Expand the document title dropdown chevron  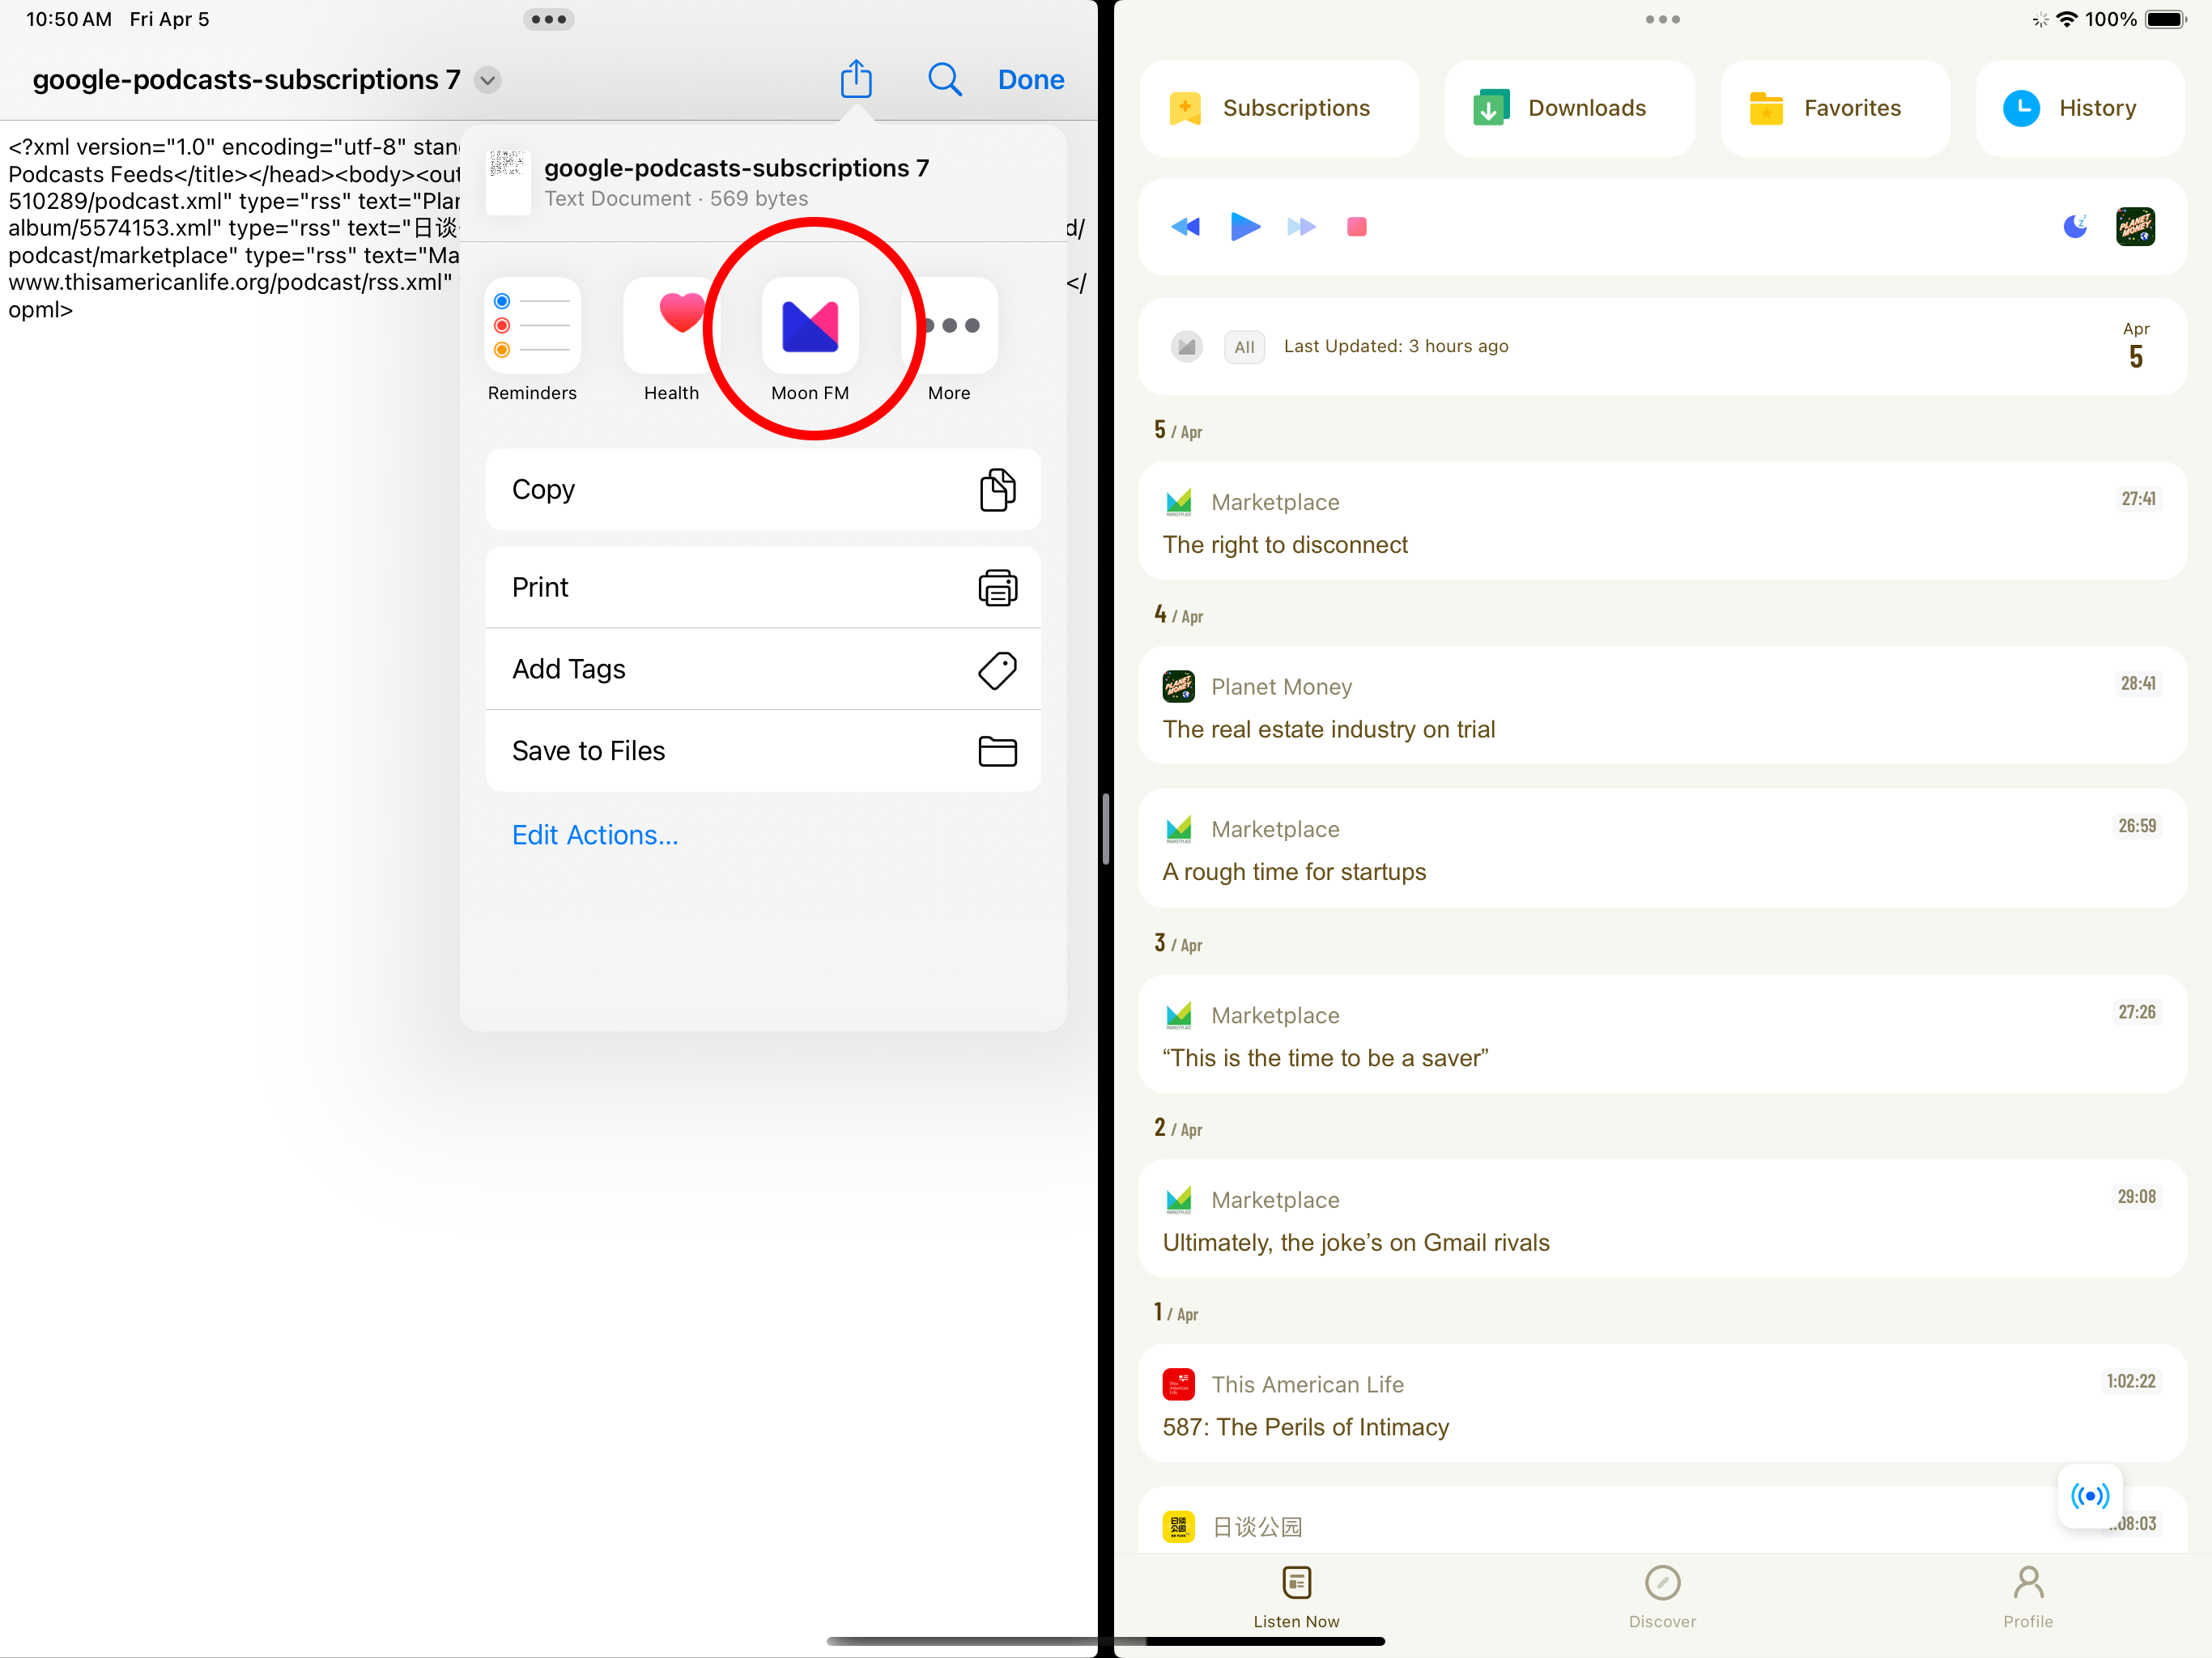[488, 80]
